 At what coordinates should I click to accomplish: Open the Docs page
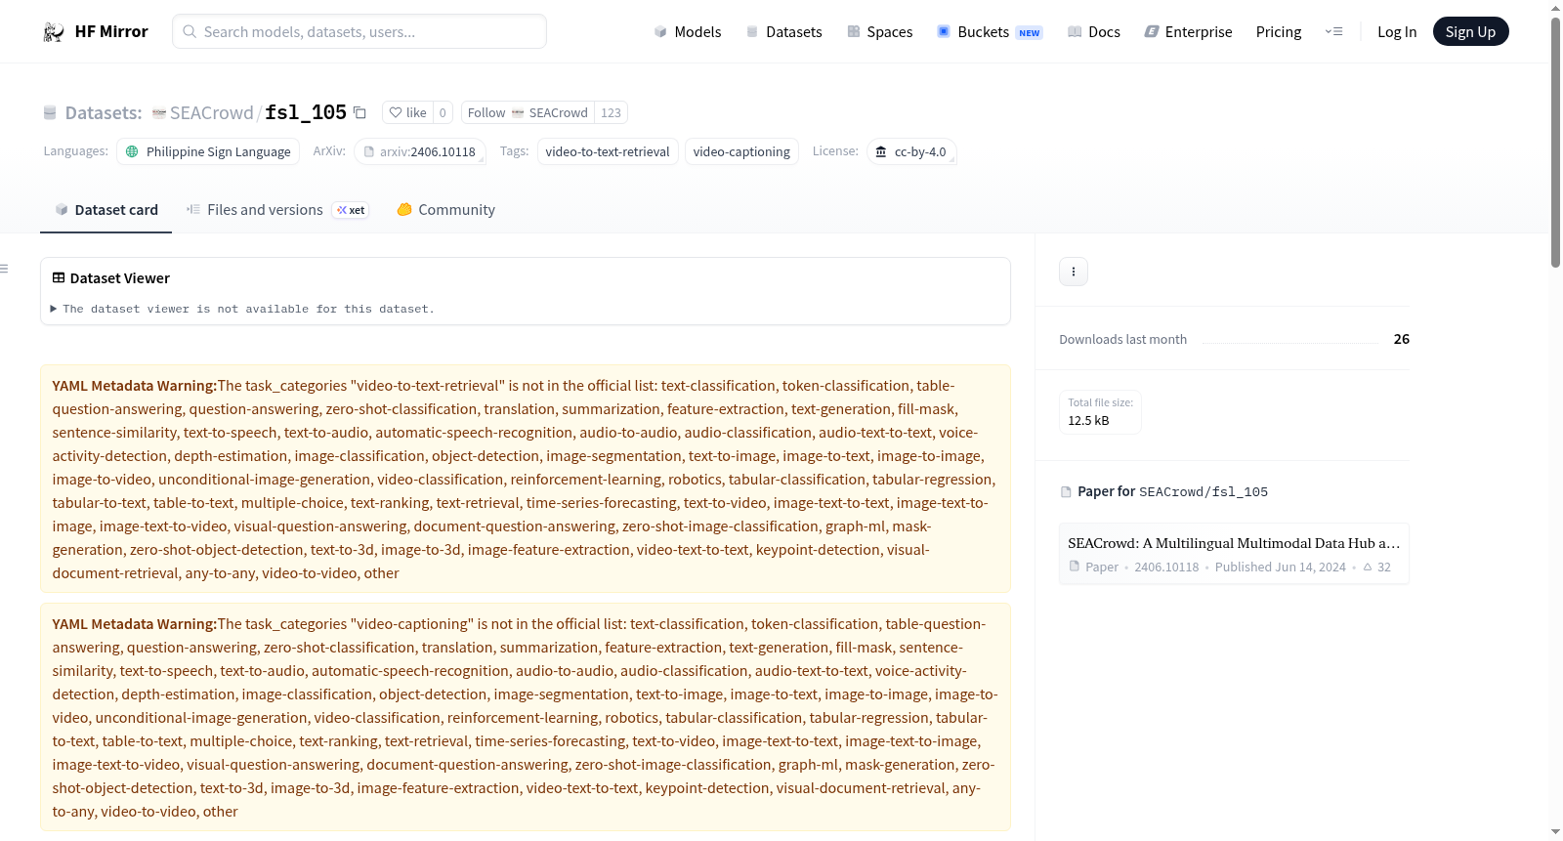pos(1094,31)
